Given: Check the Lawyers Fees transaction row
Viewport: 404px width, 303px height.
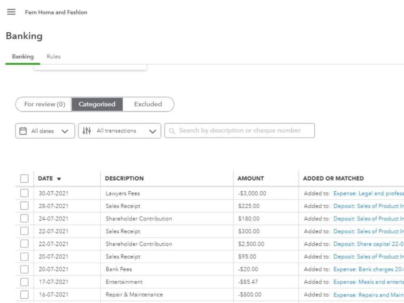Looking at the screenshot, I should (24, 193).
